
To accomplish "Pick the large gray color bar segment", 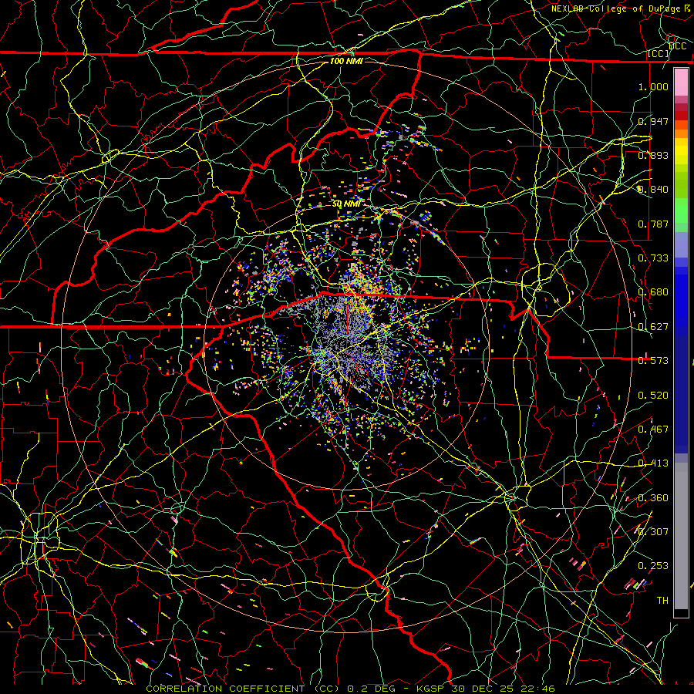I will click(x=681, y=536).
